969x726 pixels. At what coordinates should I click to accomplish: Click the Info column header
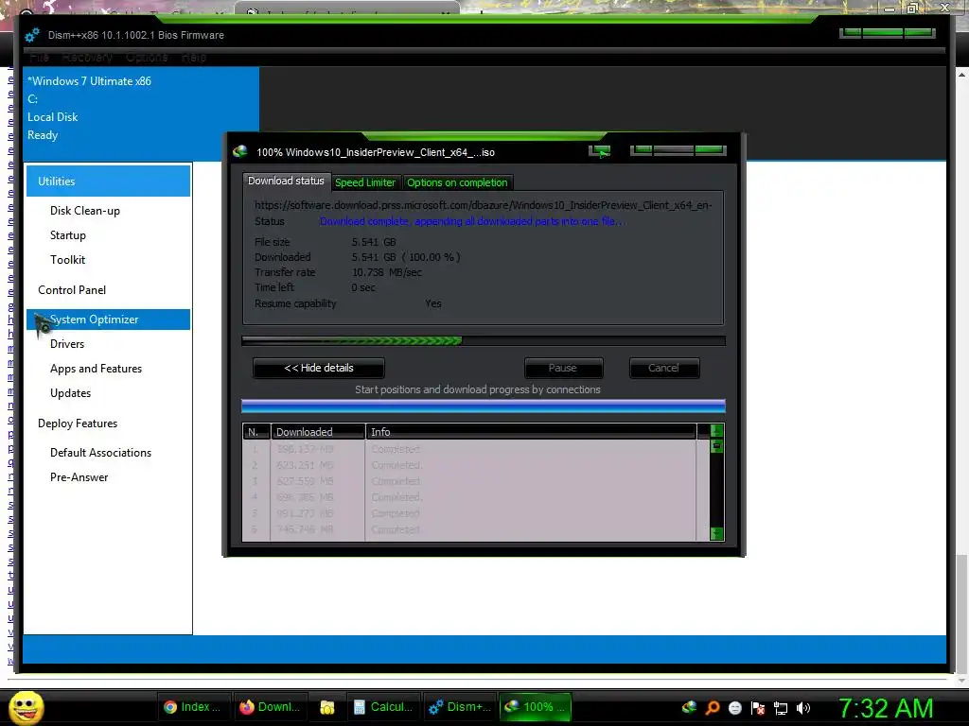click(x=531, y=431)
